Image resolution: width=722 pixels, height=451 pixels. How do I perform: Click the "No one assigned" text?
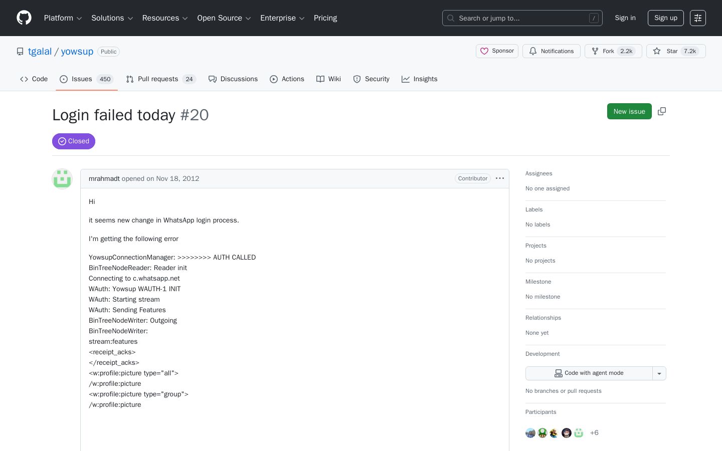(548, 188)
